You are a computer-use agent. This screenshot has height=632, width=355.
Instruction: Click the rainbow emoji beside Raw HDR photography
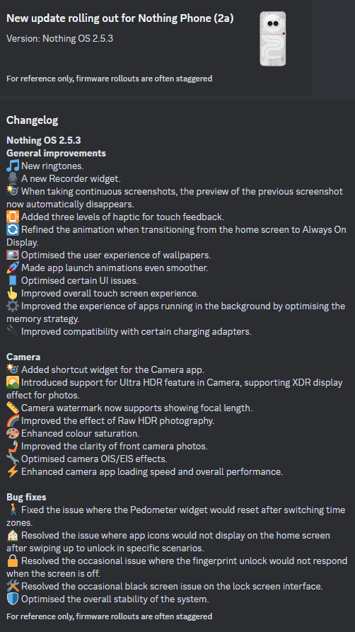pos(13,421)
